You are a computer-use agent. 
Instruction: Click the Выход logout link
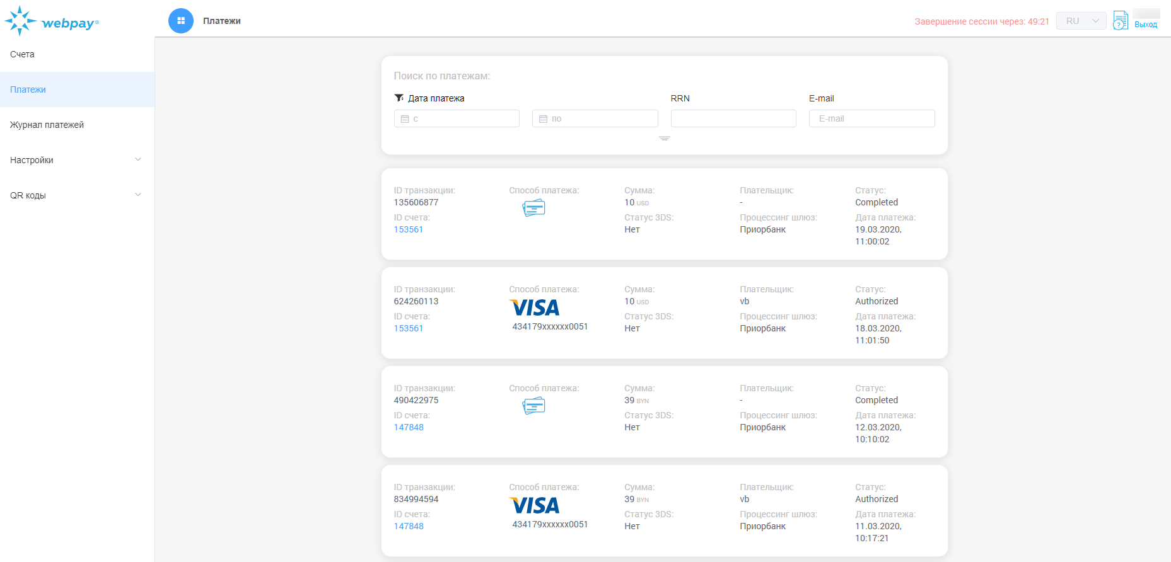1145,25
